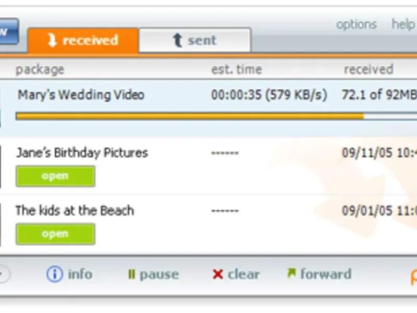Open Jane's Birthday Pictures package
The image size is (417, 313).
(55, 176)
